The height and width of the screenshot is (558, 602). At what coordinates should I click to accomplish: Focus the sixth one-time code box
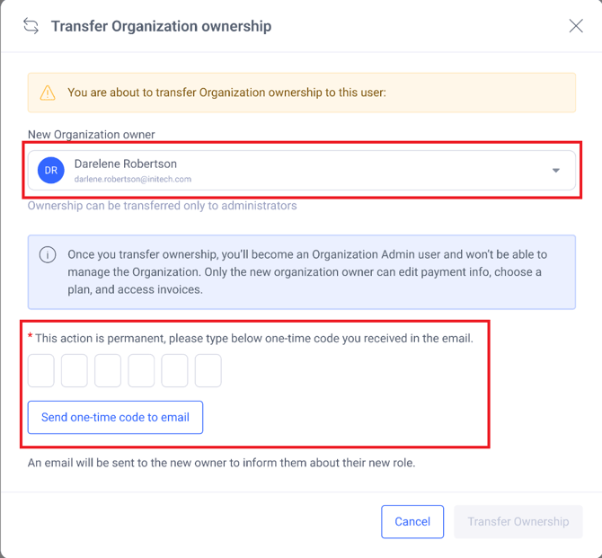208,370
